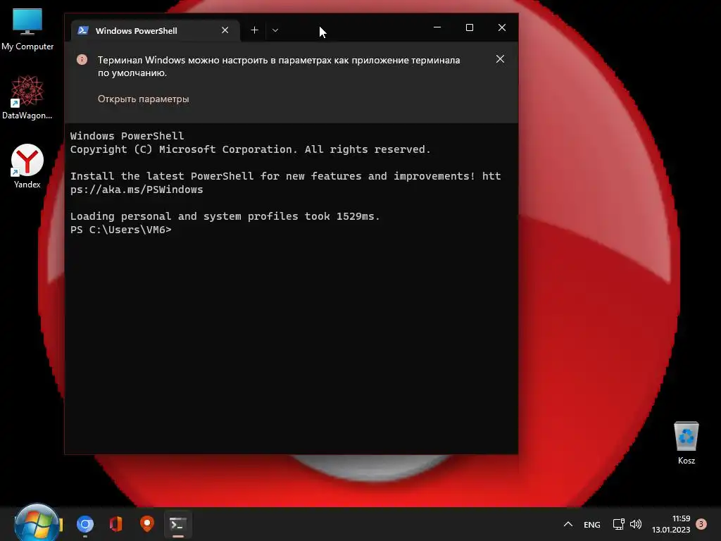Close the Windows PowerShell tab
The height and width of the screenshot is (541, 721).
point(225,30)
